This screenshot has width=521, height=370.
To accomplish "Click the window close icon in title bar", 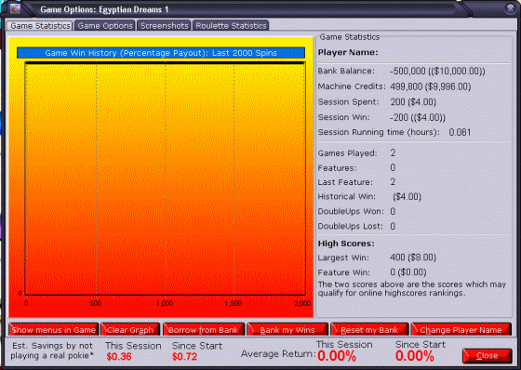I will point(511,8).
